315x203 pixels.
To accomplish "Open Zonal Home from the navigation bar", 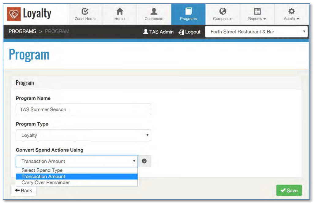I will [x=85, y=14].
